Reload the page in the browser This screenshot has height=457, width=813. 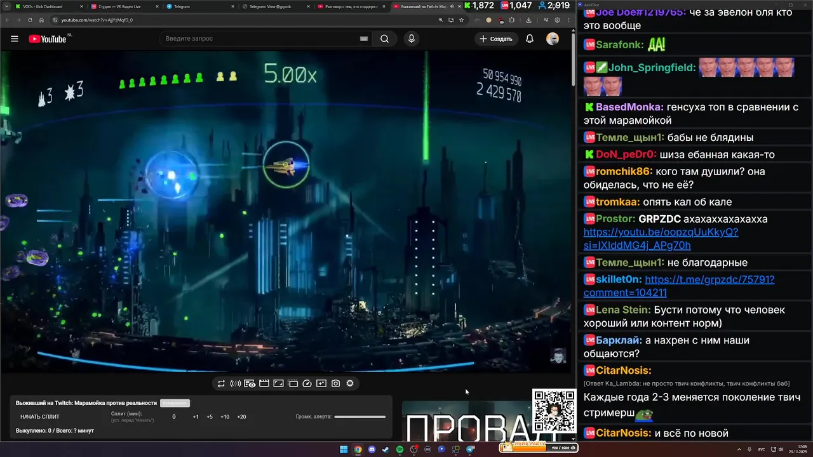(29, 20)
